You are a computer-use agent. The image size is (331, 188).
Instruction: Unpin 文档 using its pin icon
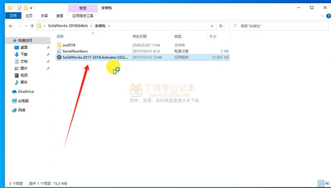[x=48, y=62]
